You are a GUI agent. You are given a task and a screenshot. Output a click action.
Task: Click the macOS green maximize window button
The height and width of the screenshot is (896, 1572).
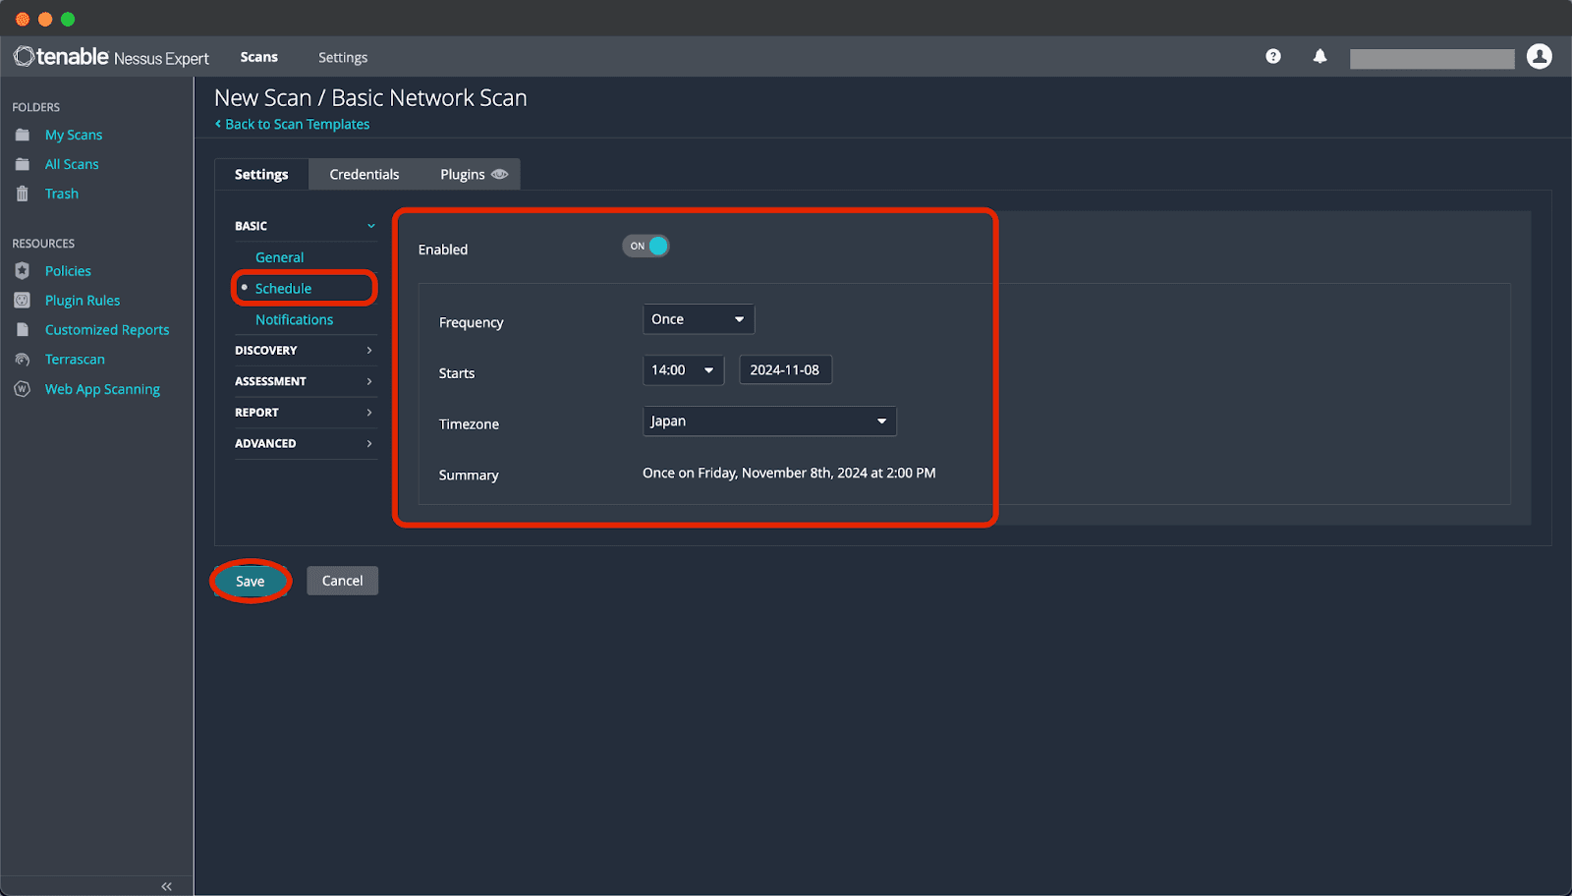tap(68, 19)
